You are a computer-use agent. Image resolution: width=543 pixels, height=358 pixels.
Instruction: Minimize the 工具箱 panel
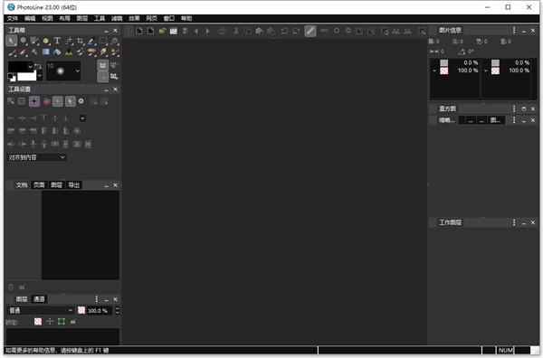tap(106, 31)
